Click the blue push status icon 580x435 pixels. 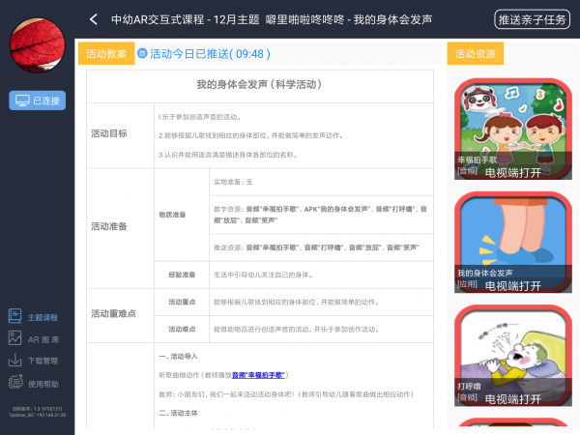[142, 53]
